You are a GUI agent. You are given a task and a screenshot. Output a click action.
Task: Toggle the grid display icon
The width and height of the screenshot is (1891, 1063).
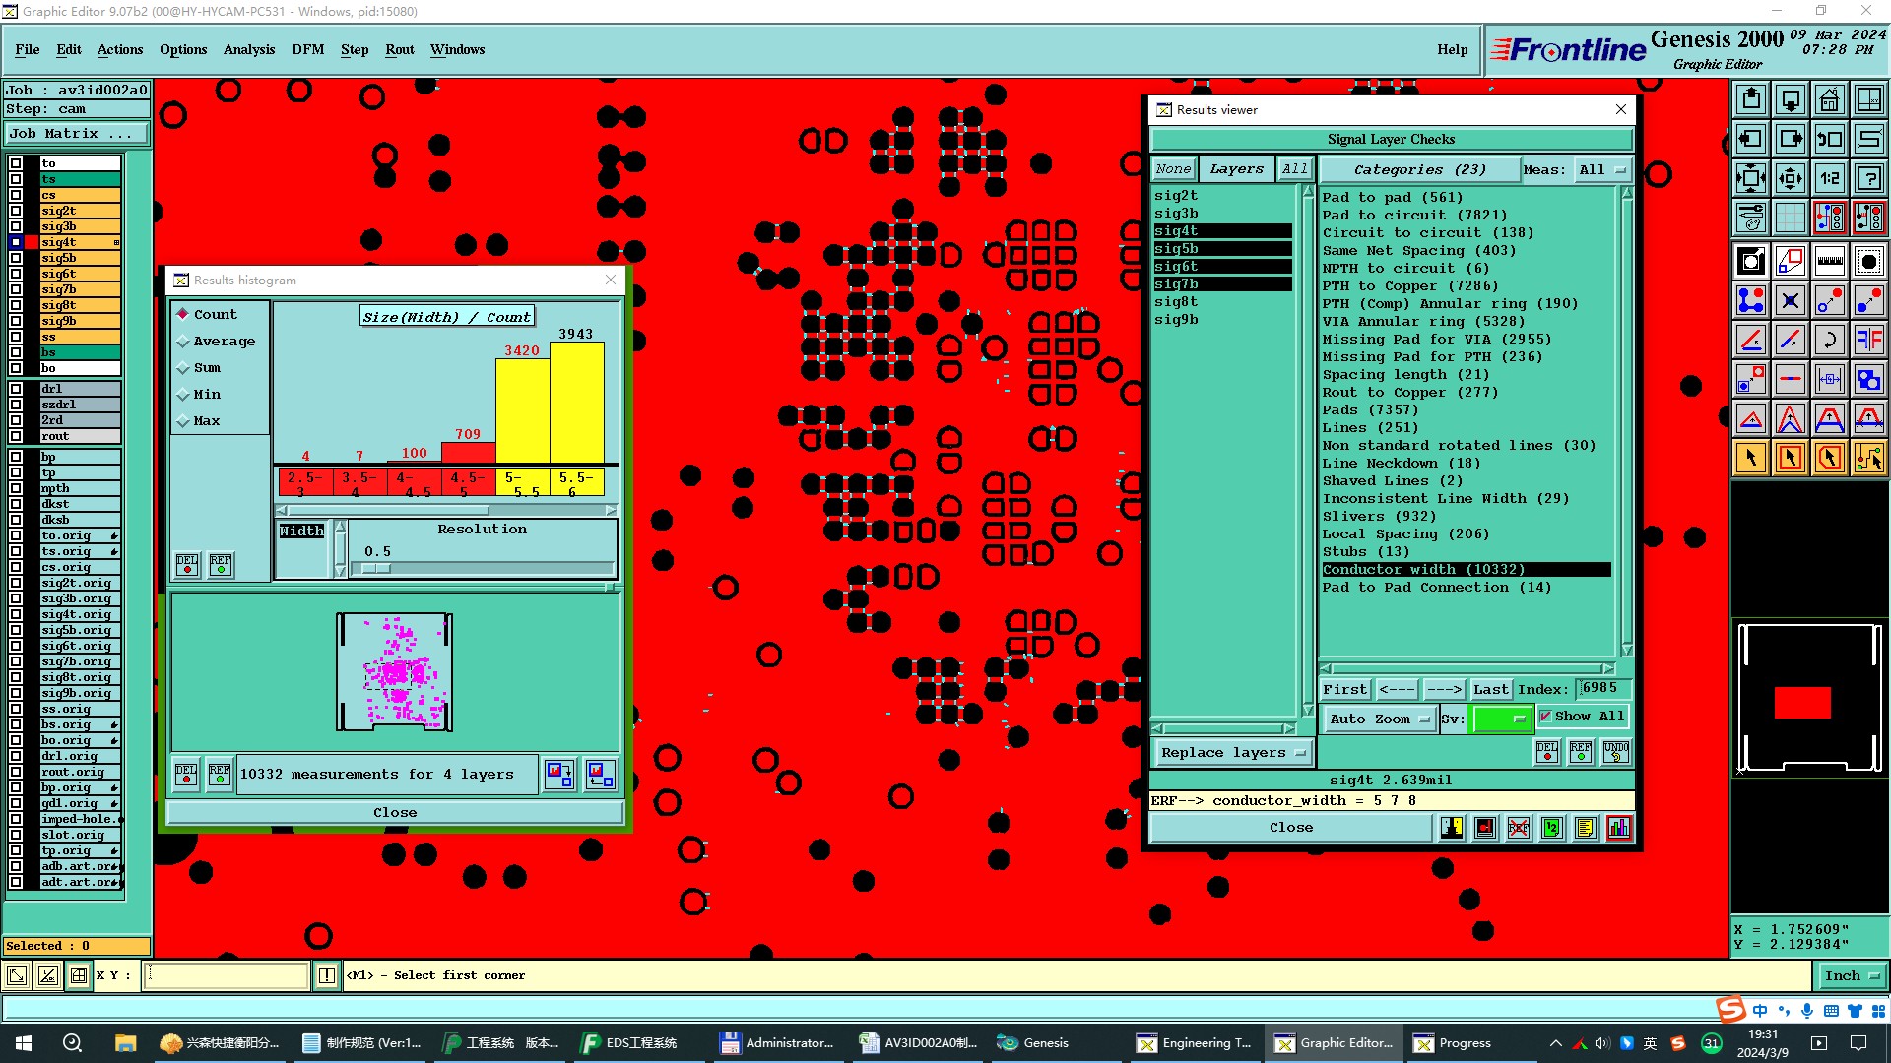pyautogui.click(x=1790, y=218)
